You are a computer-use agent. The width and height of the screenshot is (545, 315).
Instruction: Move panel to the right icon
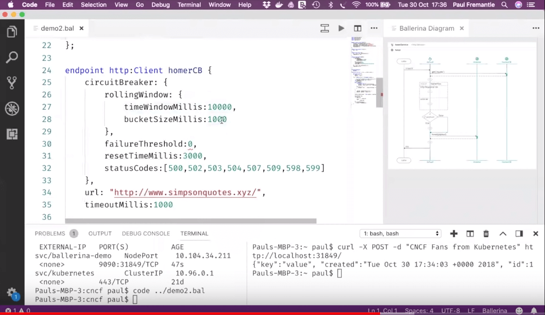(519, 234)
